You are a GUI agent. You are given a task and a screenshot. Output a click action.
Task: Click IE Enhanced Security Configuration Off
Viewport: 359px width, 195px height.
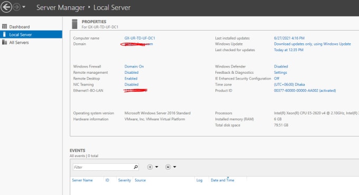(x=277, y=79)
